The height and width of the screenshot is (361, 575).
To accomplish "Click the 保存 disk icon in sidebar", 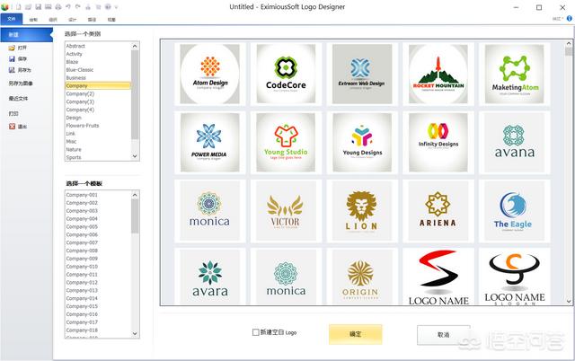I will coord(12,58).
